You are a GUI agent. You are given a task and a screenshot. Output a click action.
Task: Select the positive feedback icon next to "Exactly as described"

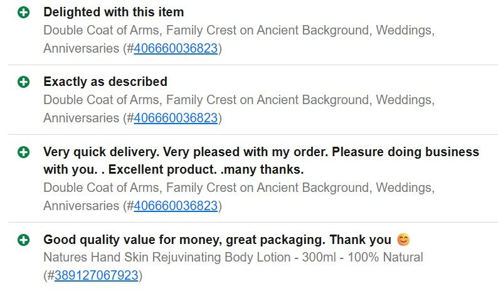(23, 82)
